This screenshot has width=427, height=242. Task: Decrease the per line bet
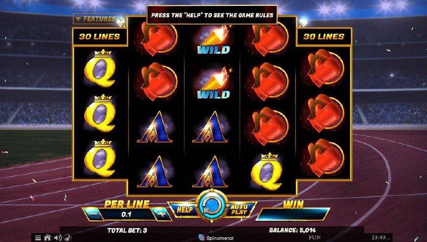tap(93, 214)
